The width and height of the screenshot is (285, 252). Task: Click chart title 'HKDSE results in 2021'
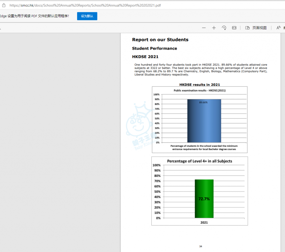(x=200, y=85)
